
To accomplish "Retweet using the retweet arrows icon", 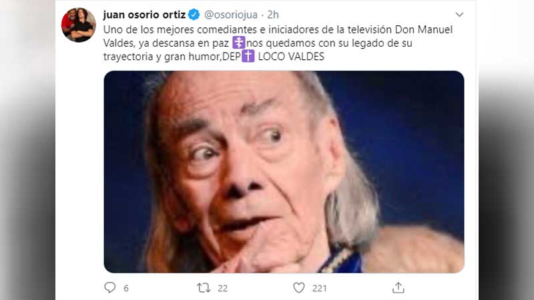I will [204, 288].
